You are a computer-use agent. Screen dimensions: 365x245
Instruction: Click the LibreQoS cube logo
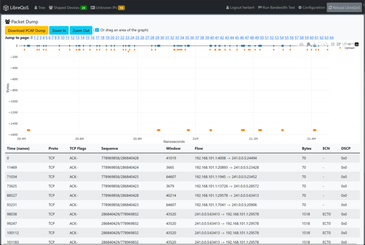pos(5,8)
